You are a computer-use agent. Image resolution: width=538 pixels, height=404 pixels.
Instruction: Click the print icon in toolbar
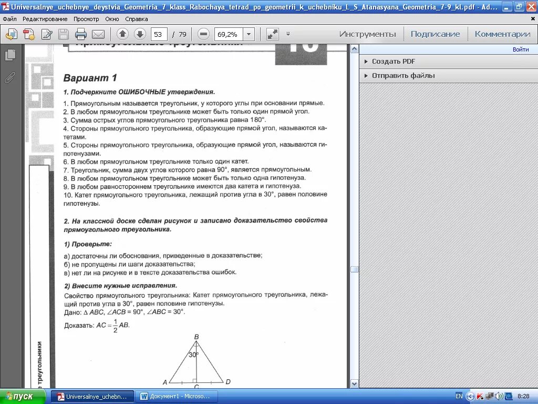point(81,34)
